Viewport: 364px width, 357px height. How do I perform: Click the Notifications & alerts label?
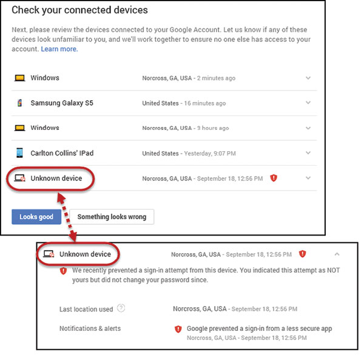[x=90, y=329]
